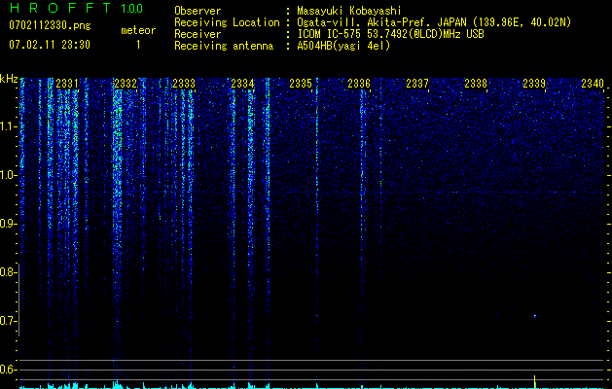Click the 'Receiving antenna' label
Screen dimensions: 612x389
pyautogui.click(x=224, y=46)
